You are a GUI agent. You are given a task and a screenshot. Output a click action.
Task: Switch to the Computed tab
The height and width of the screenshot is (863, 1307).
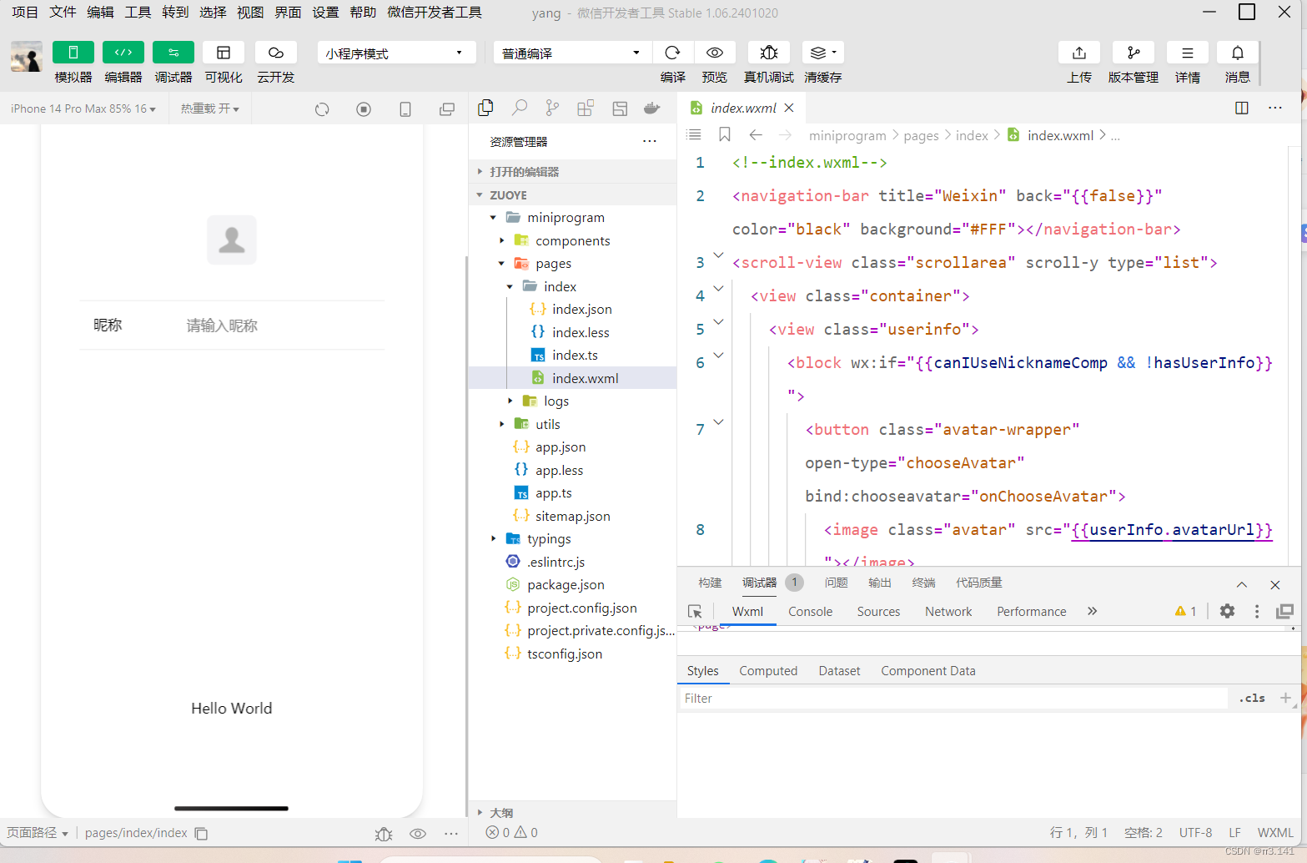pyautogui.click(x=768, y=670)
